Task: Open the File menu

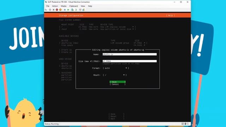Action: coord(48,6)
